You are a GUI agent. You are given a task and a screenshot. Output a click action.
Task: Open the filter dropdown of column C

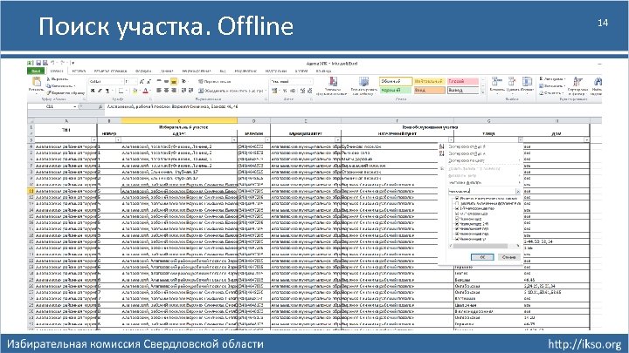[234, 139]
